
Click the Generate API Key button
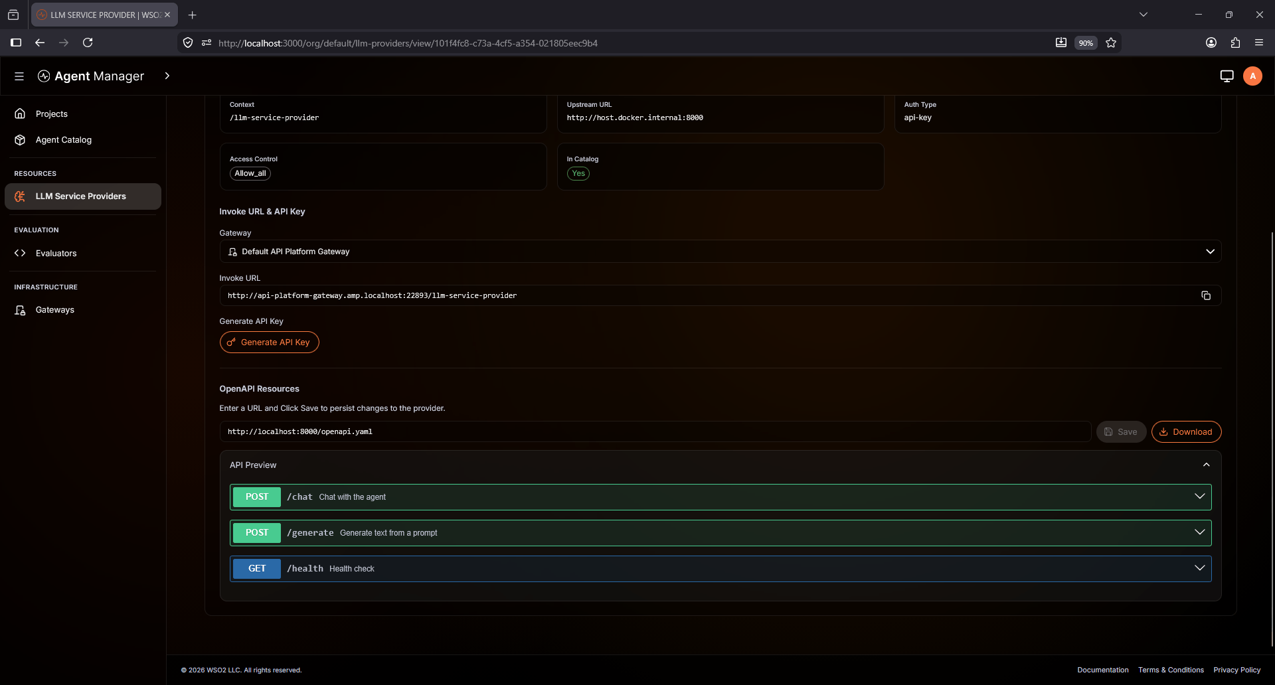[269, 342]
